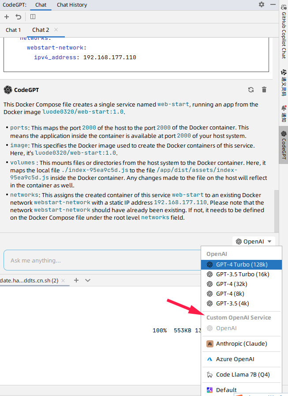Image resolution: width=288 pixels, height=396 pixels.
Task: Click the split panel layout icon
Action: click(33, 17)
